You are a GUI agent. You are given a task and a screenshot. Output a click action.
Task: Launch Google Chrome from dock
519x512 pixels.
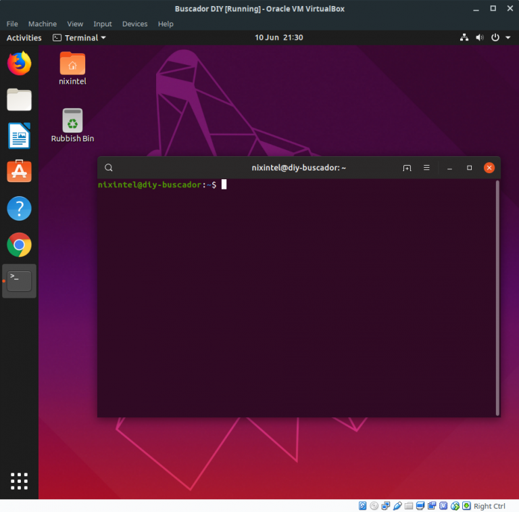[19, 244]
